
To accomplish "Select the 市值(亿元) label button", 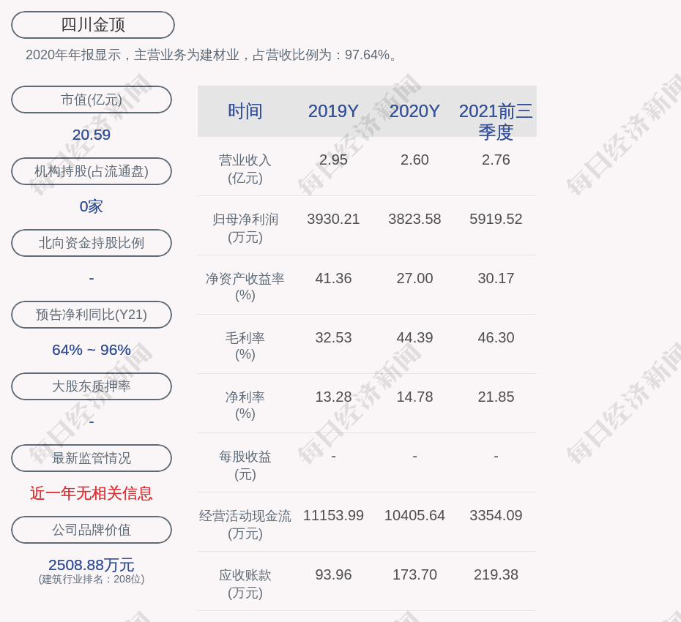I will point(92,100).
